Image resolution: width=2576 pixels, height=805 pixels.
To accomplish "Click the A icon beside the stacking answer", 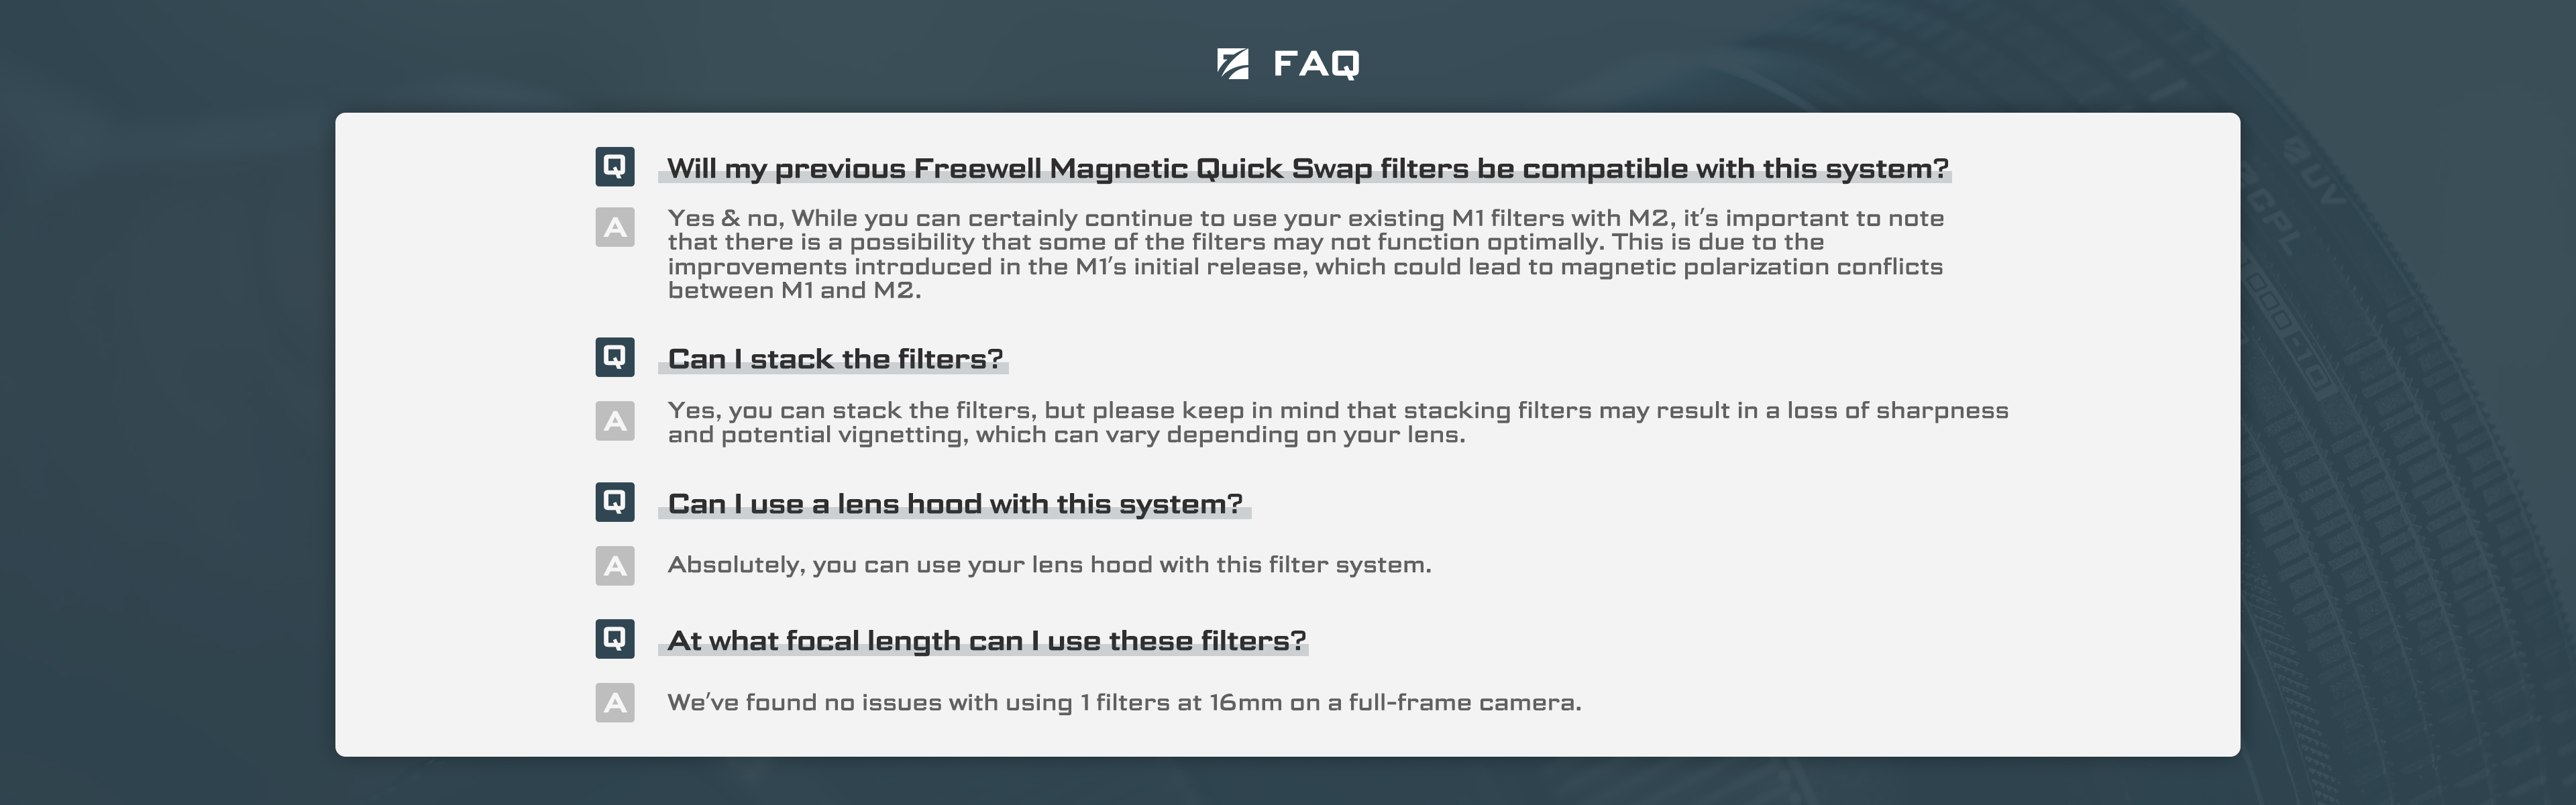I will tap(615, 421).
